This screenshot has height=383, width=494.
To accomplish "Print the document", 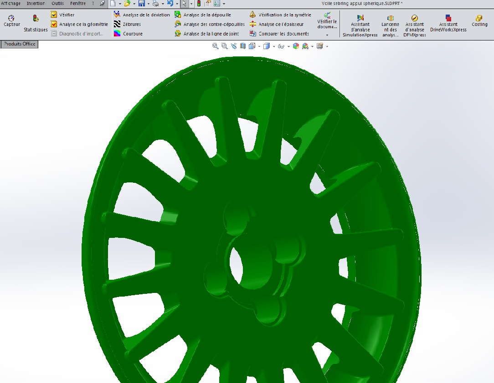I will (156, 4).
